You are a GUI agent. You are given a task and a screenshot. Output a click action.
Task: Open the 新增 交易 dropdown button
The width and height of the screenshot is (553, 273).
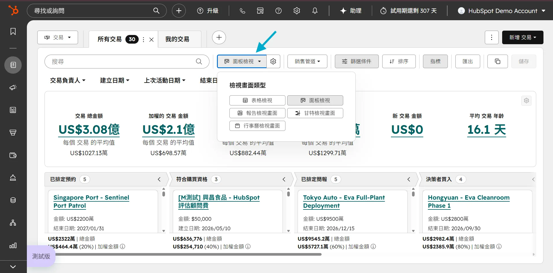pos(523,37)
